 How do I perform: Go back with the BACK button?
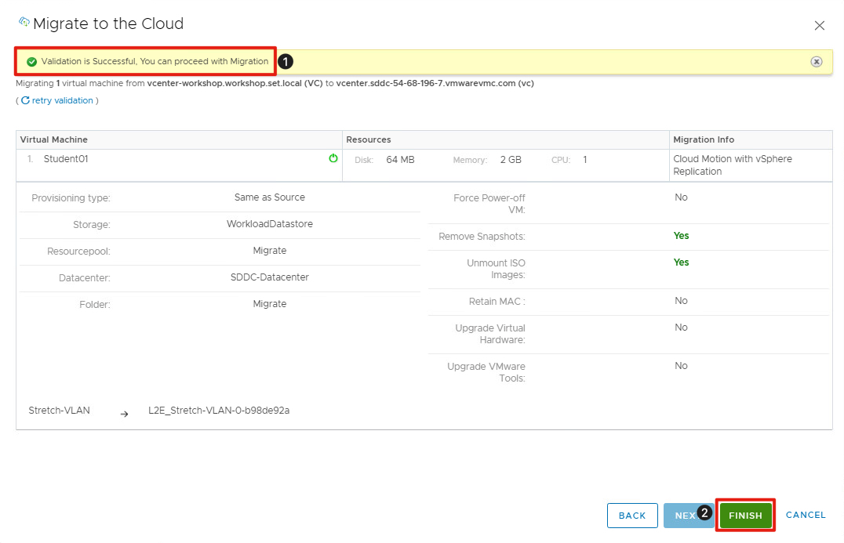631,516
